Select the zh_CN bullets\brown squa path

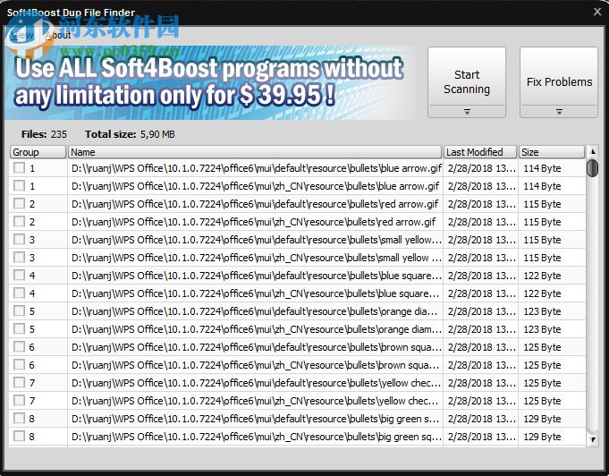pos(255,365)
